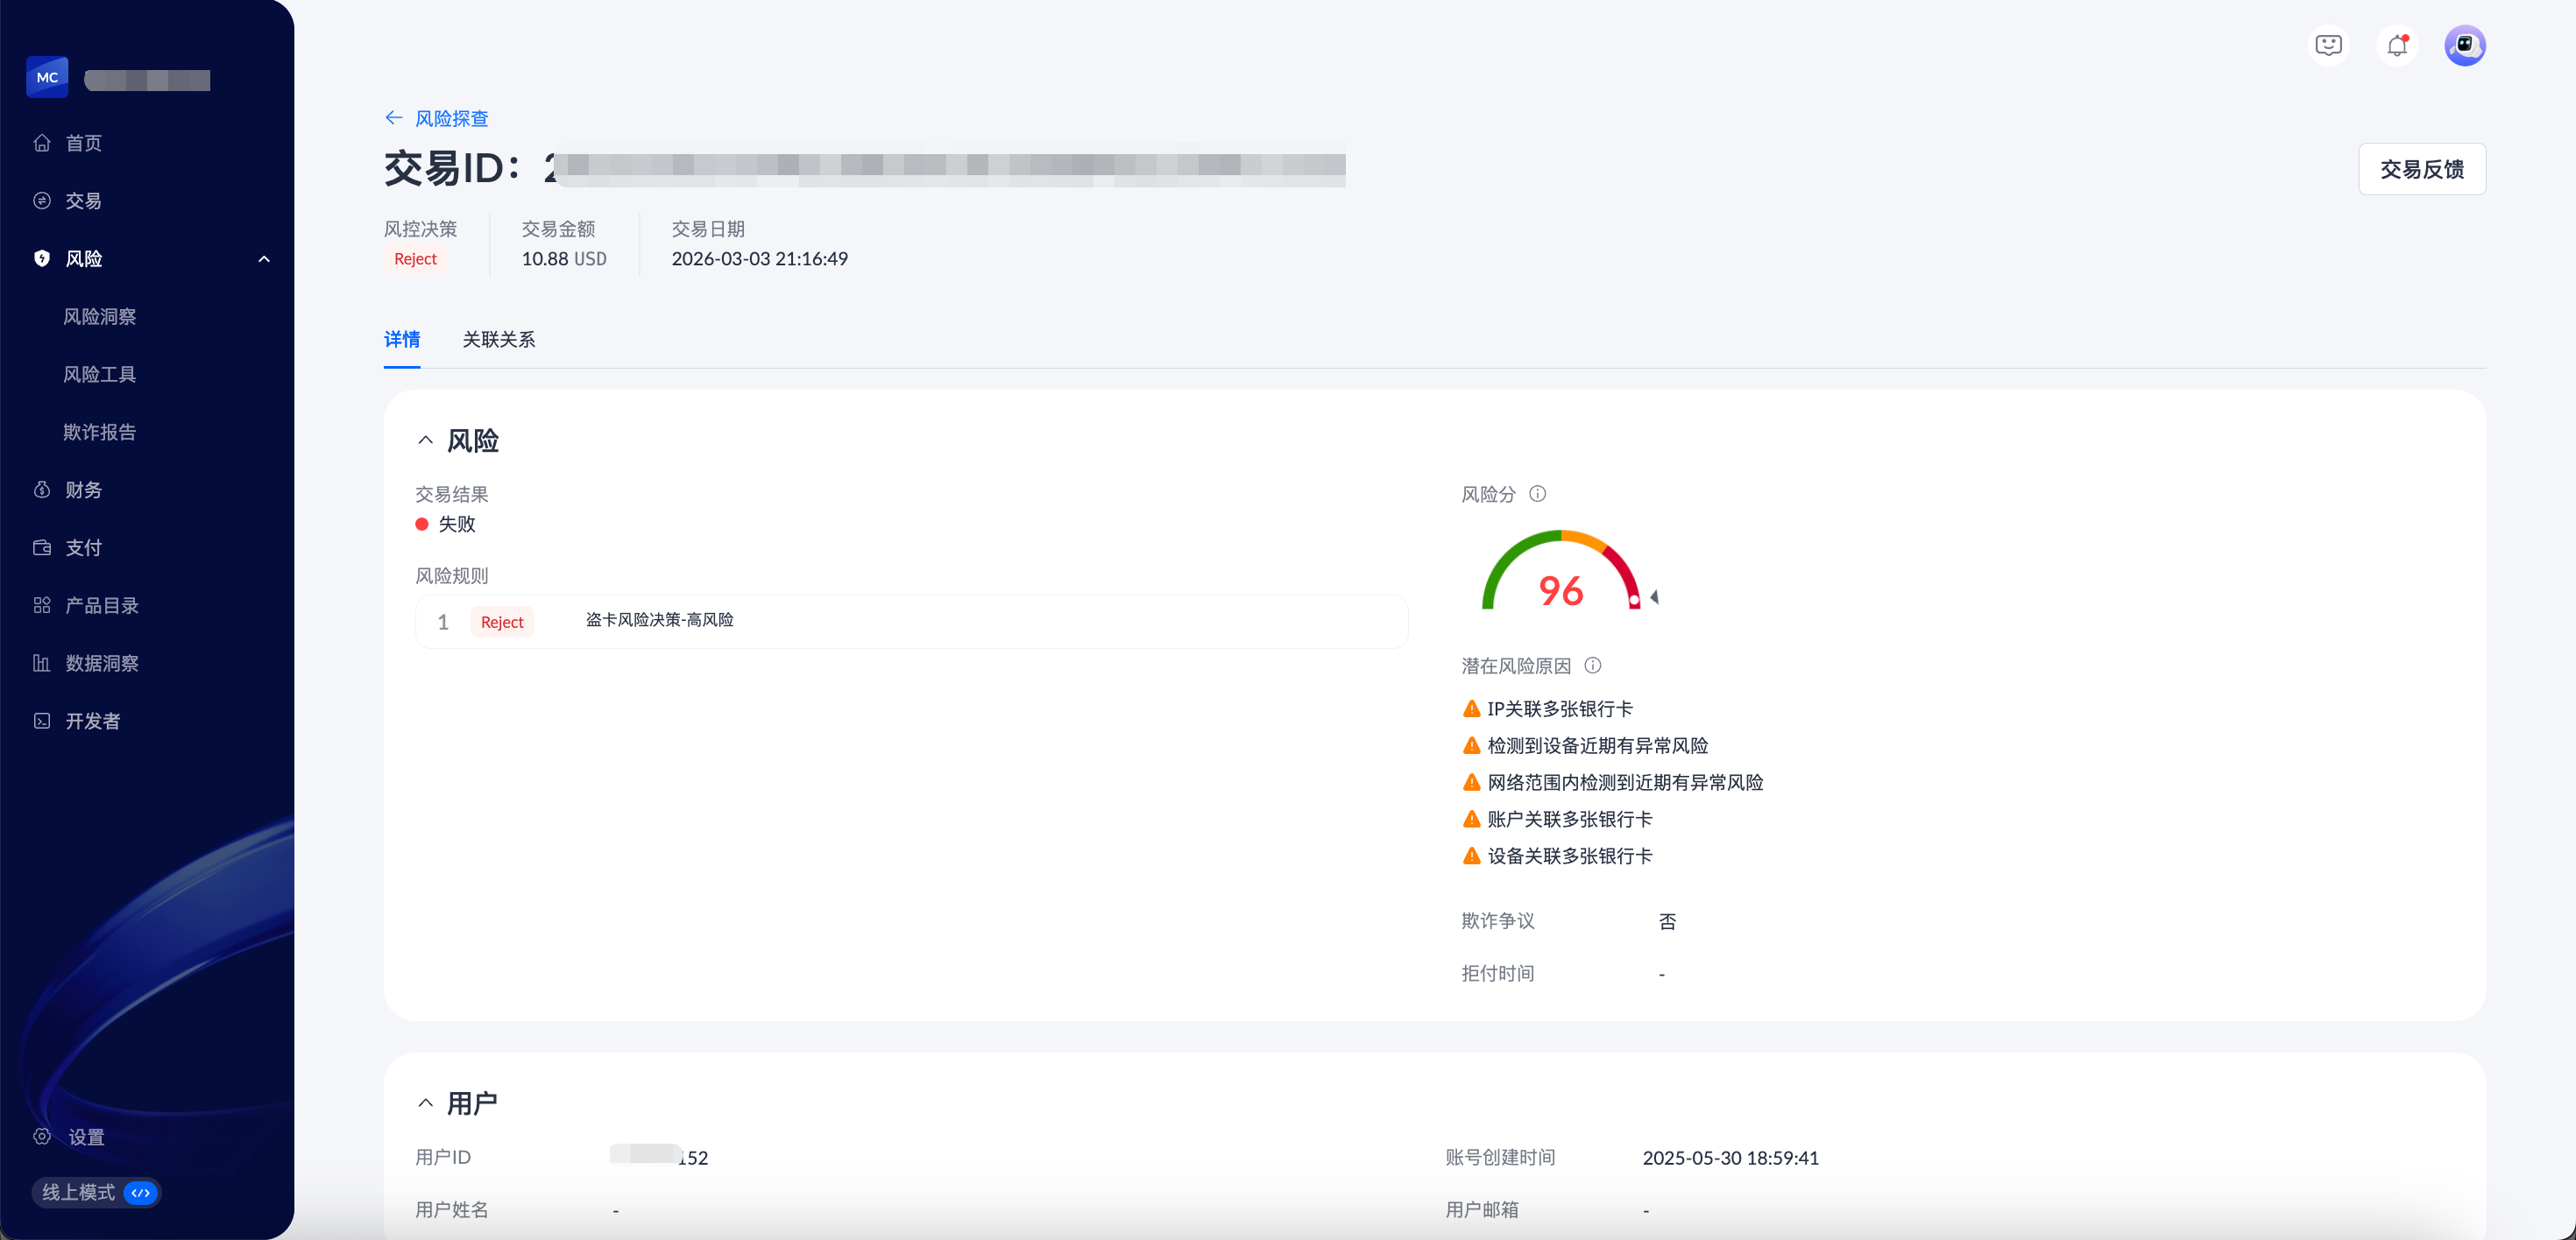Go back via the 风险探查 link

[x=451, y=118]
